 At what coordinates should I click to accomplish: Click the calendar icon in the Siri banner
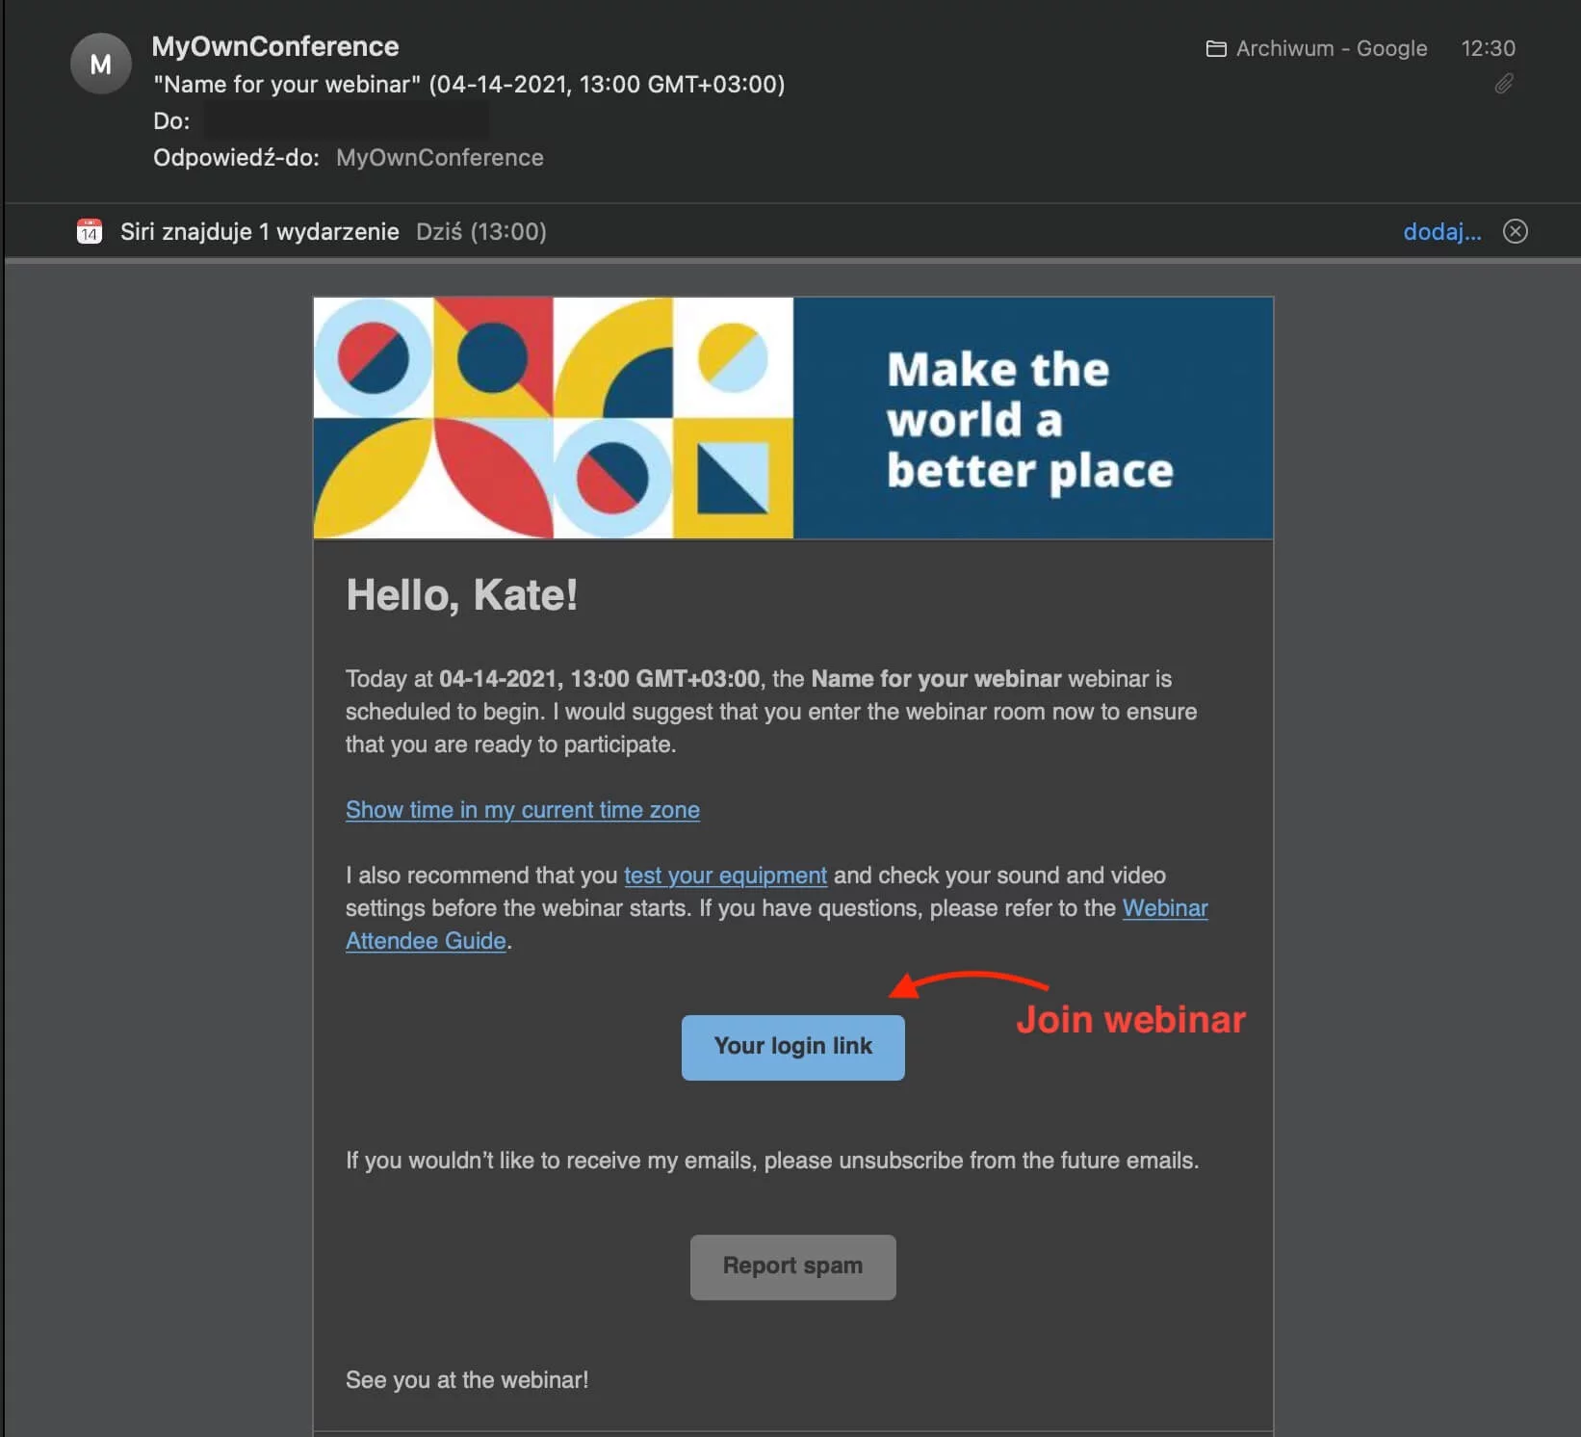pos(89,231)
